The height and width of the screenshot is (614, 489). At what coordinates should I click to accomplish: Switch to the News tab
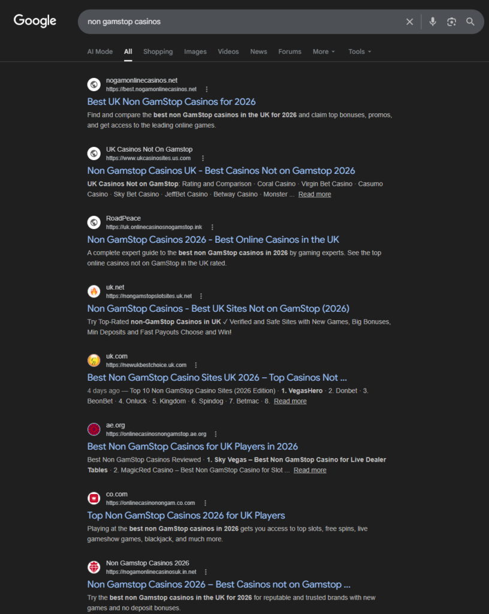click(x=259, y=52)
